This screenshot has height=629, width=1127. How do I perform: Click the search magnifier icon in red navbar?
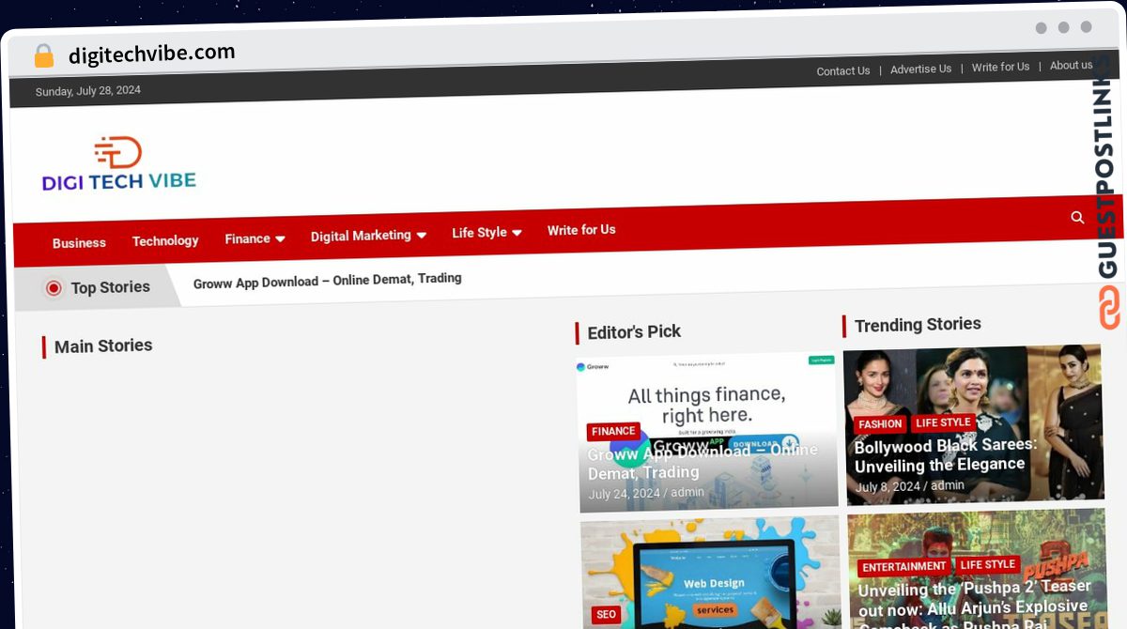1077,217
